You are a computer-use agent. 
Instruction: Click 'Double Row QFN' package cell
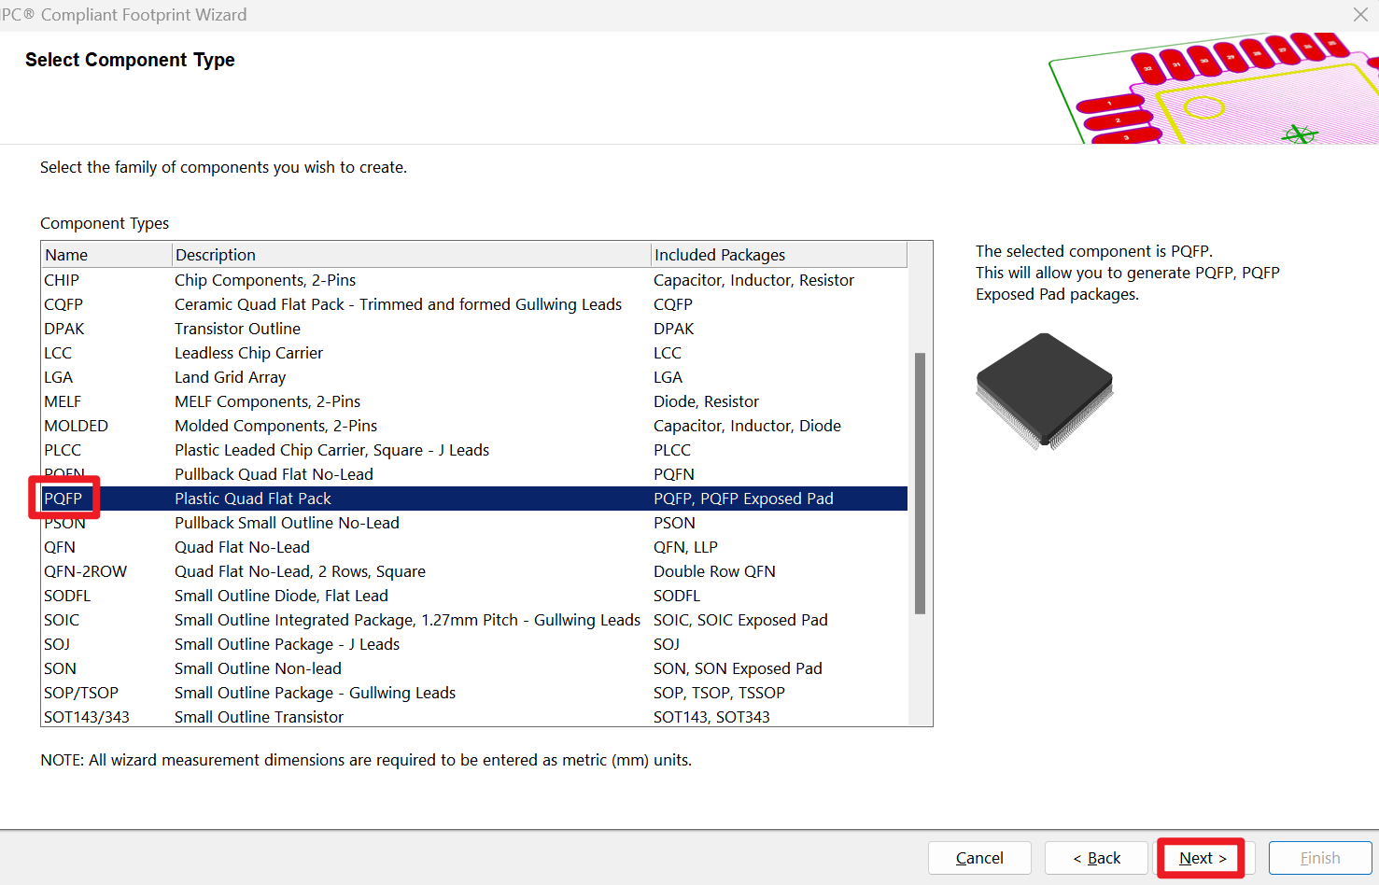pyautogui.click(x=714, y=571)
